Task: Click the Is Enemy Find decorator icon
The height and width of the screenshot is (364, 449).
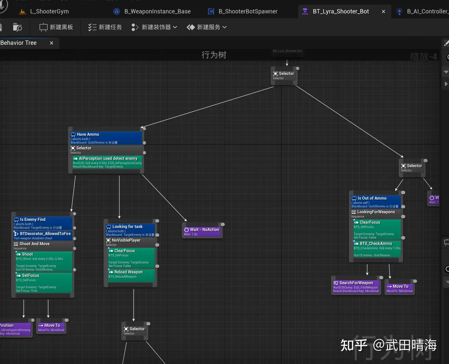Action: pos(16,220)
